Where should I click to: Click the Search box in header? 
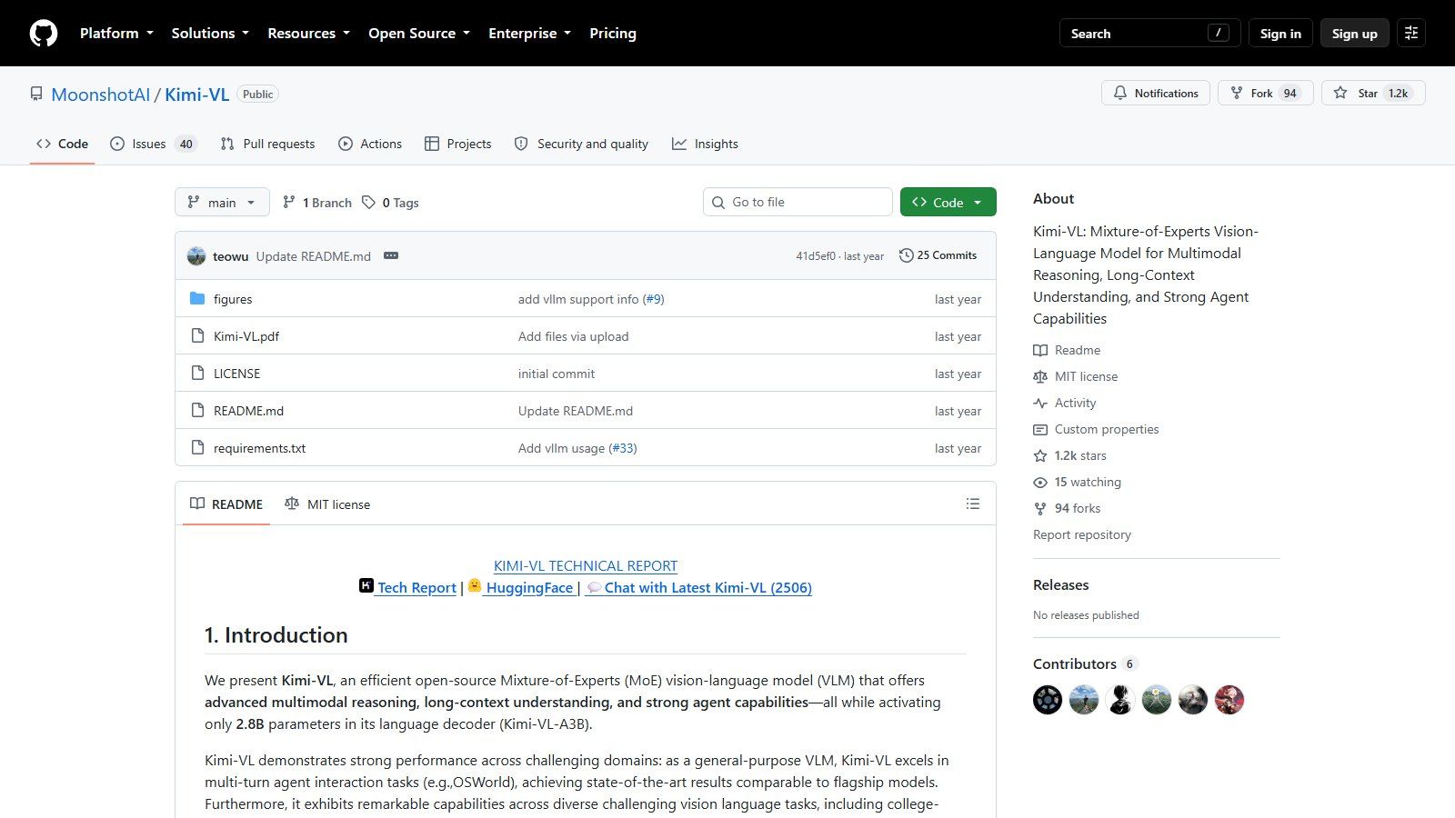click(x=1150, y=34)
